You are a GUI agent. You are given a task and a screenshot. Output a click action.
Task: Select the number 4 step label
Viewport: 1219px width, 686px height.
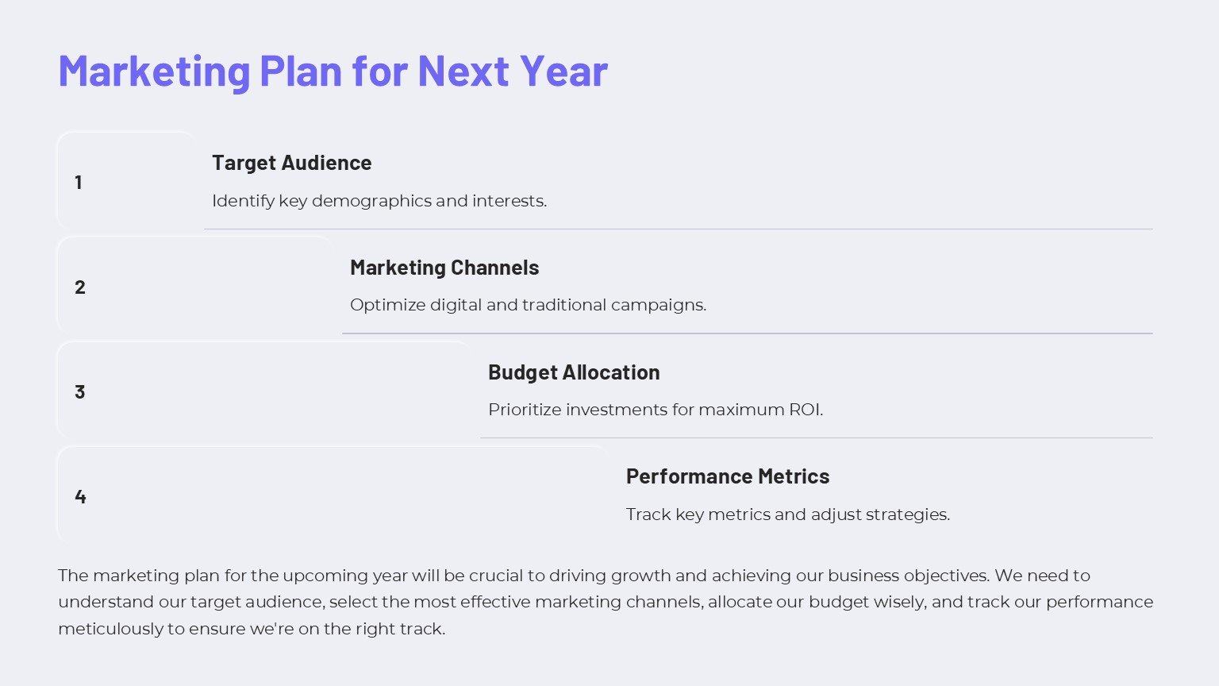[80, 497]
